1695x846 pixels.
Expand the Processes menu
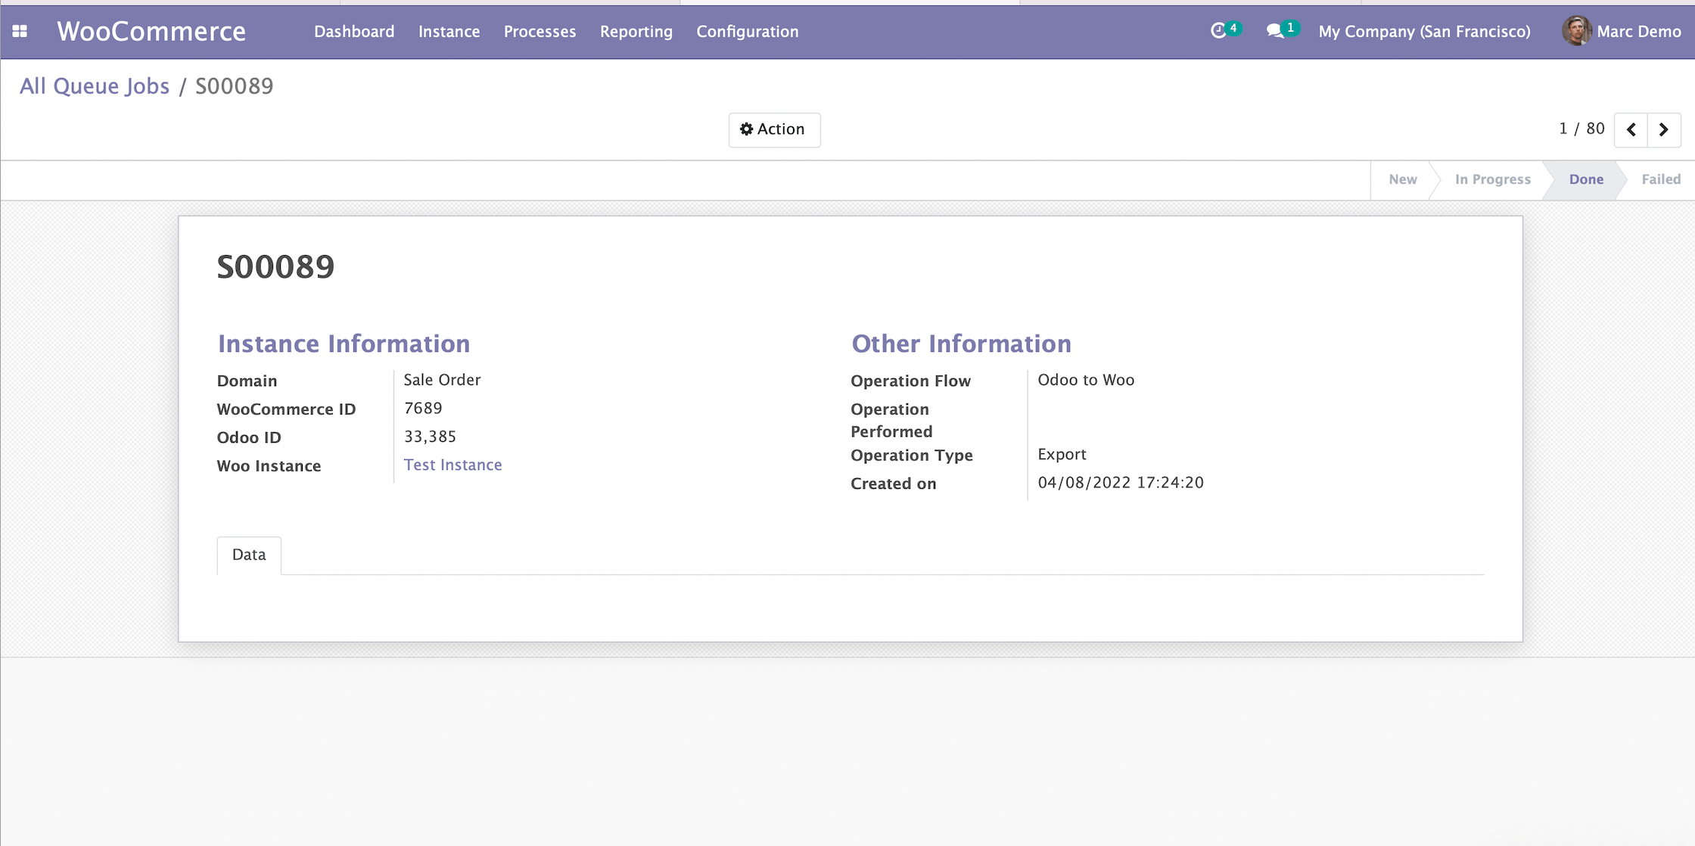tap(540, 31)
